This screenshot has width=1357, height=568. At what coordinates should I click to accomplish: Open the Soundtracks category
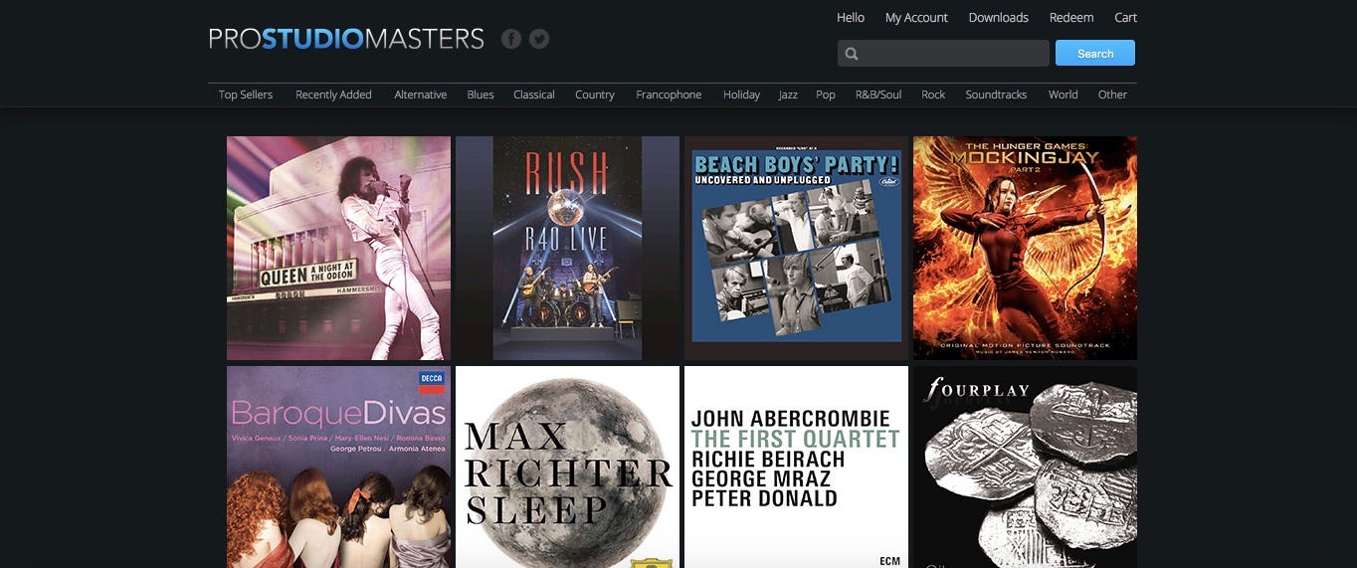pos(996,95)
